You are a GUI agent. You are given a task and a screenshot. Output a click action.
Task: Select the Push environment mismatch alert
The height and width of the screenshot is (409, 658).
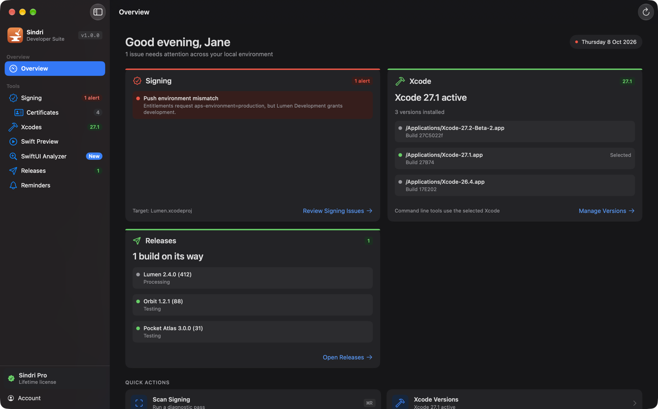pos(253,105)
